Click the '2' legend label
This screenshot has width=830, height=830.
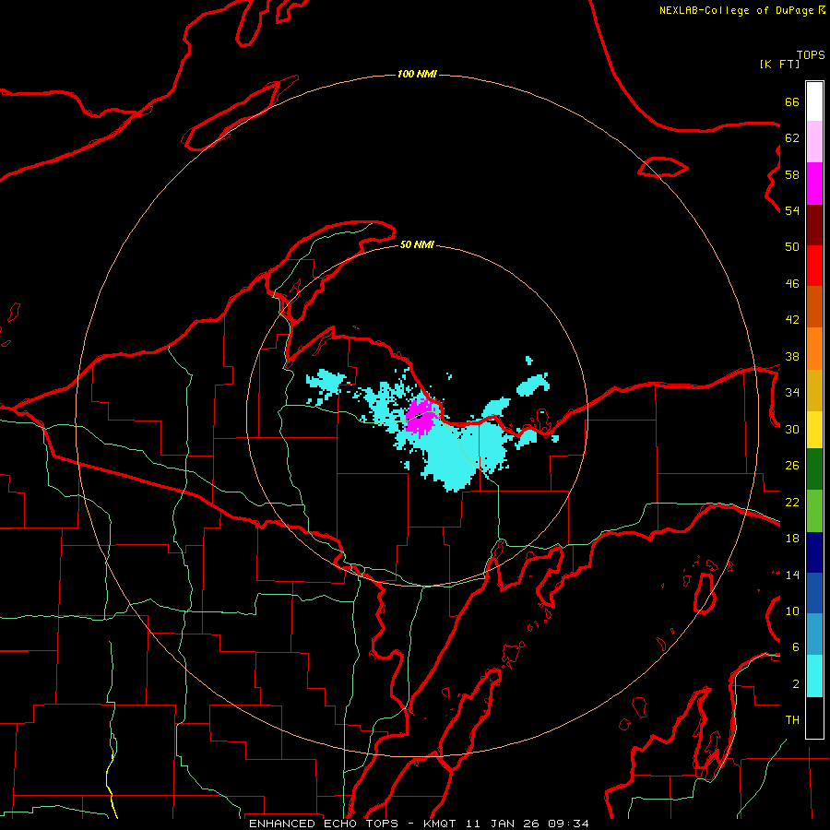[x=796, y=684]
